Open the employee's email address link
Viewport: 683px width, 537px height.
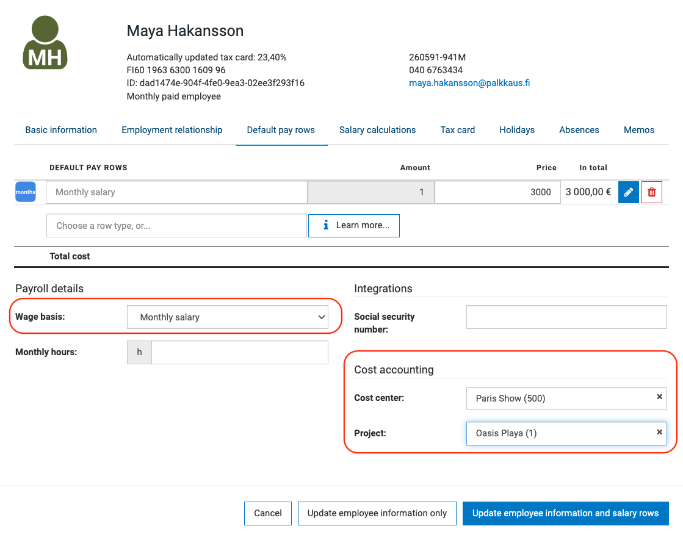pyautogui.click(x=469, y=83)
